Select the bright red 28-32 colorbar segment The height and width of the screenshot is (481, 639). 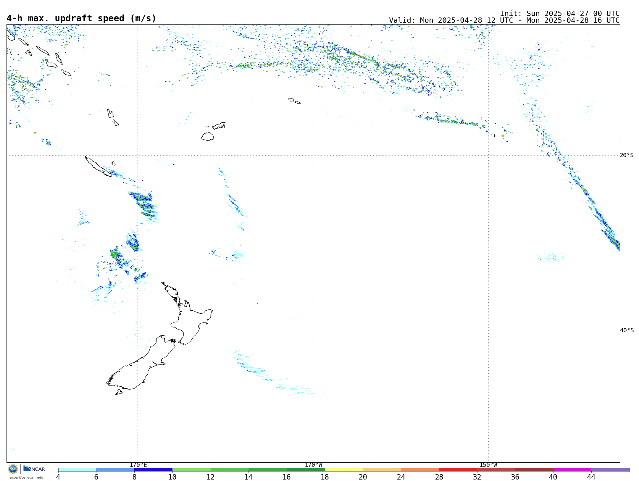(x=458, y=470)
